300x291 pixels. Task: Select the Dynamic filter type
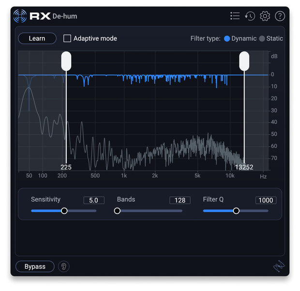pyautogui.click(x=227, y=38)
